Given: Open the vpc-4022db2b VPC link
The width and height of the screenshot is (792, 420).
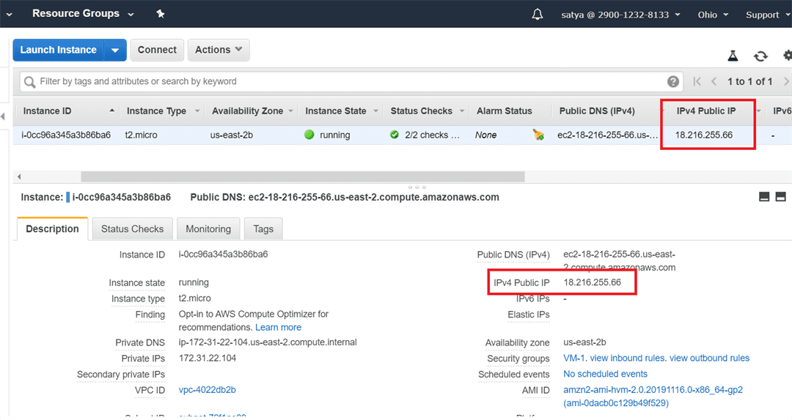Looking at the screenshot, I should 208,390.
